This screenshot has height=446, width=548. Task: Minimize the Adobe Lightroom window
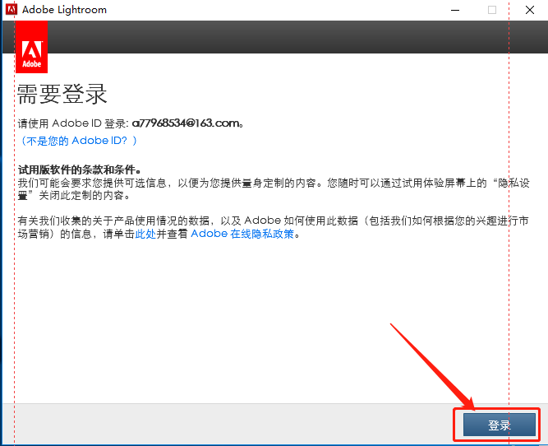click(x=455, y=10)
